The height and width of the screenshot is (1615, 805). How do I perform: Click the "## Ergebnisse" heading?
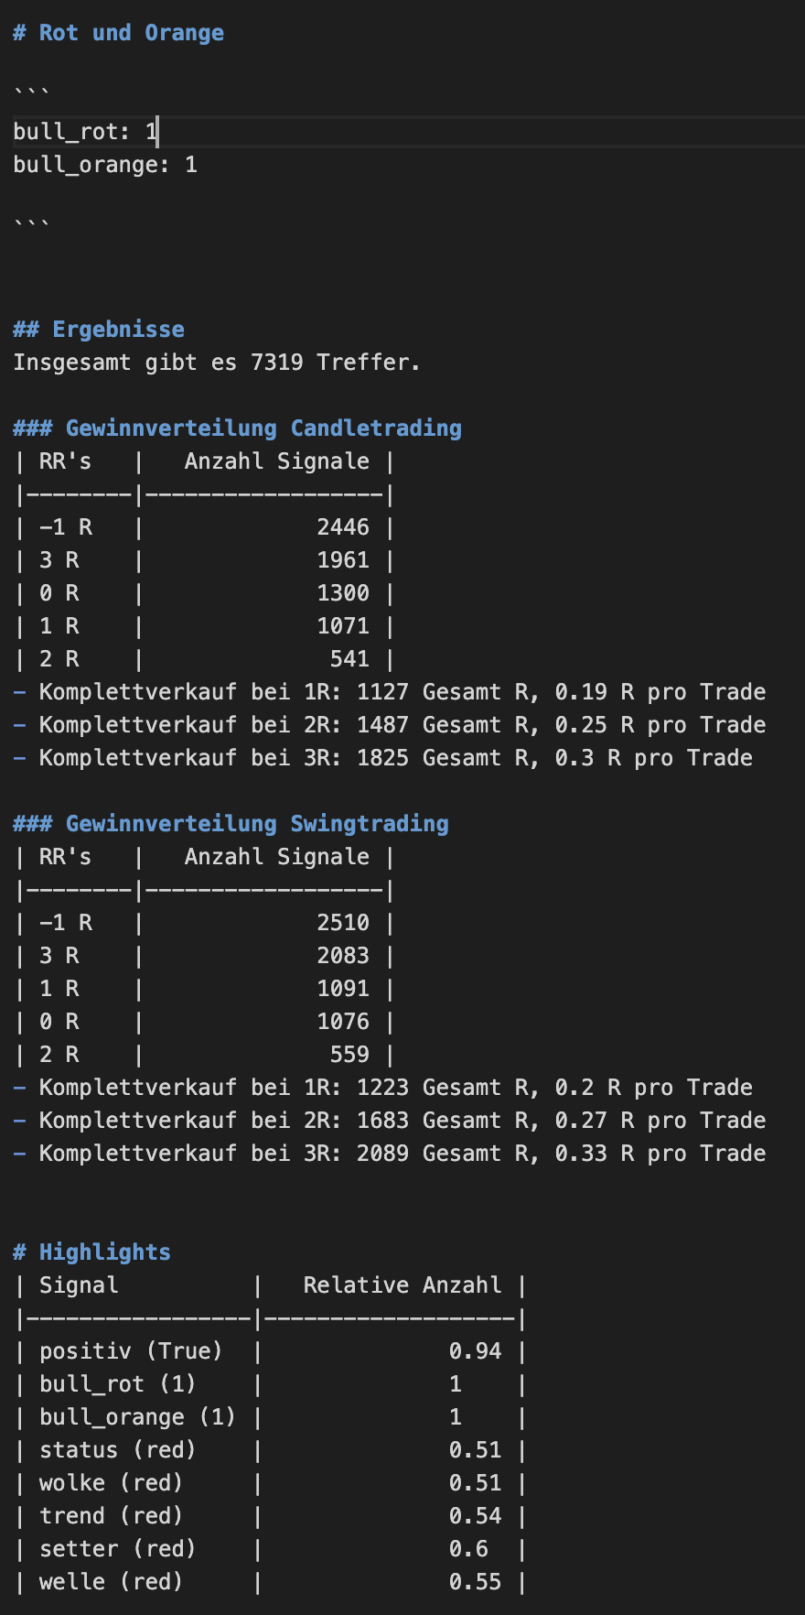pos(99,330)
